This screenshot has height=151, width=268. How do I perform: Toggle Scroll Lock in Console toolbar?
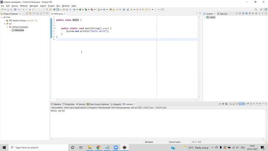pos(234,104)
